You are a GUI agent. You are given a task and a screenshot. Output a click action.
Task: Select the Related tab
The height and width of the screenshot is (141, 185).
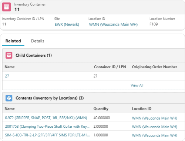[x=13, y=41]
